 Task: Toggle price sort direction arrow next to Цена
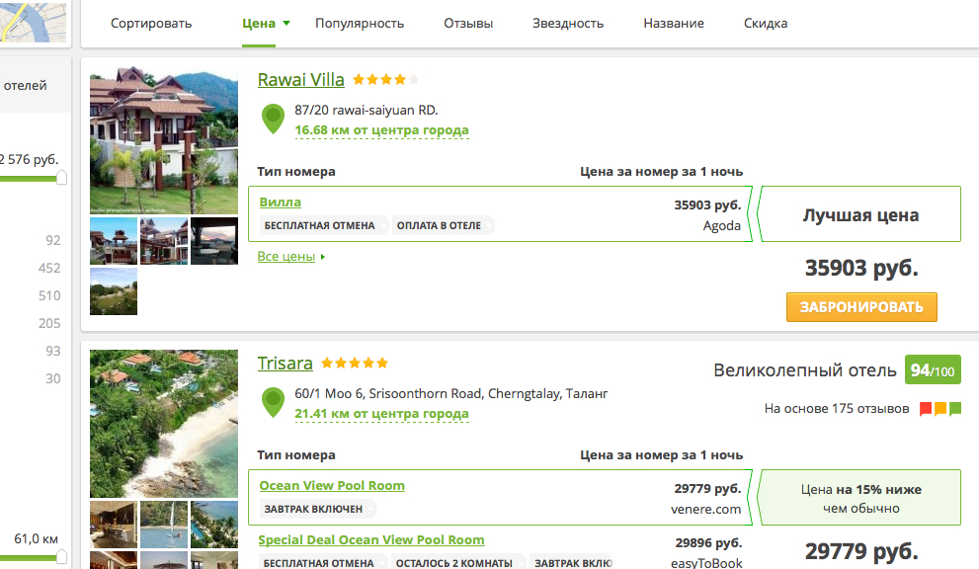286,23
